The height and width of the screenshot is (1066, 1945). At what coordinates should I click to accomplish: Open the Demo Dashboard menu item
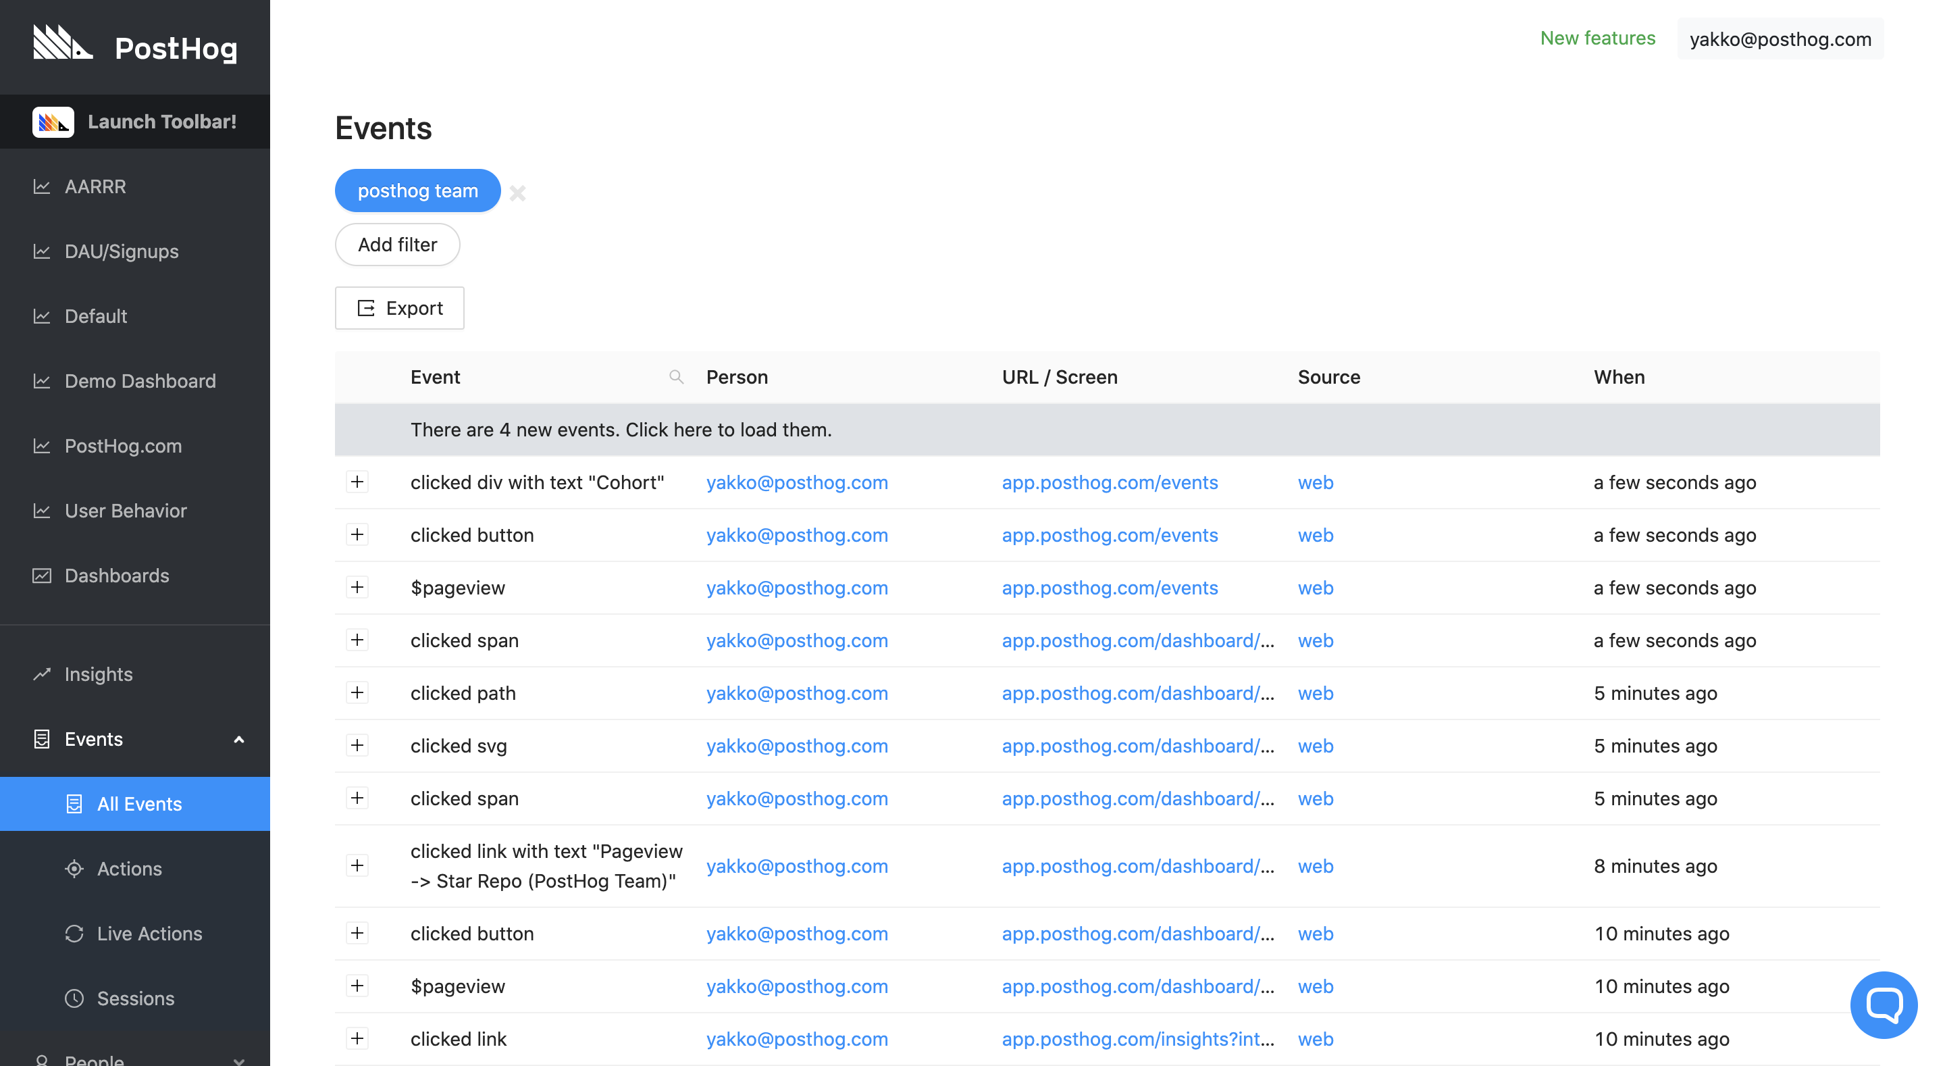pos(140,381)
